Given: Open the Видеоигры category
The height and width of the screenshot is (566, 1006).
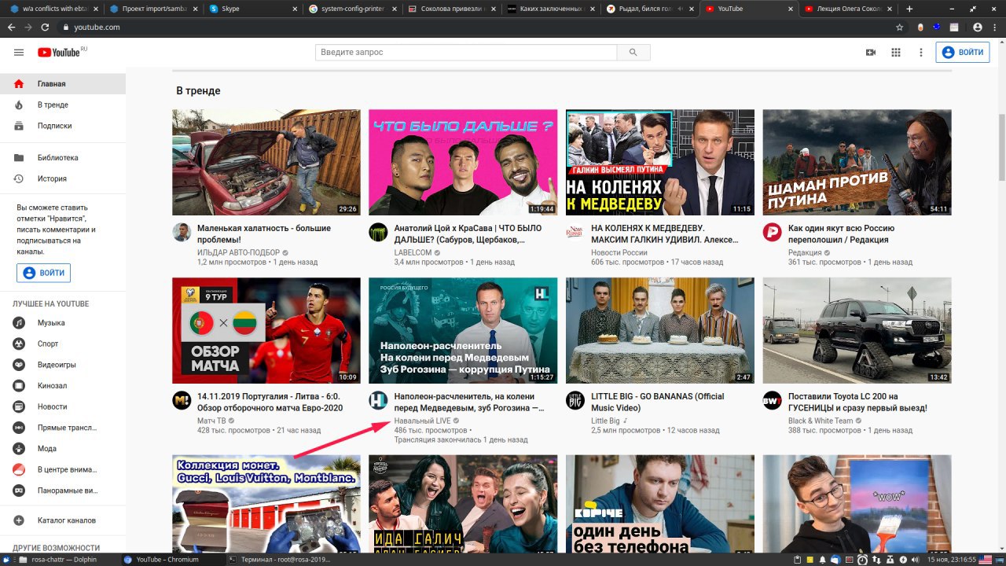Looking at the screenshot, I should pyautogui.click(x=63, y=365).
